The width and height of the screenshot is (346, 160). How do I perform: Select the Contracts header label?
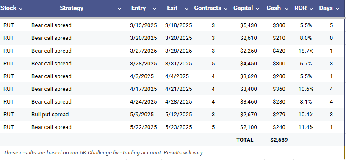[x=208, y=8]
